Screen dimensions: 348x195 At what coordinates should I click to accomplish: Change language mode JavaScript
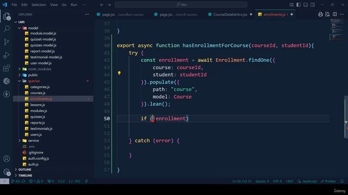tap(307, 181)
